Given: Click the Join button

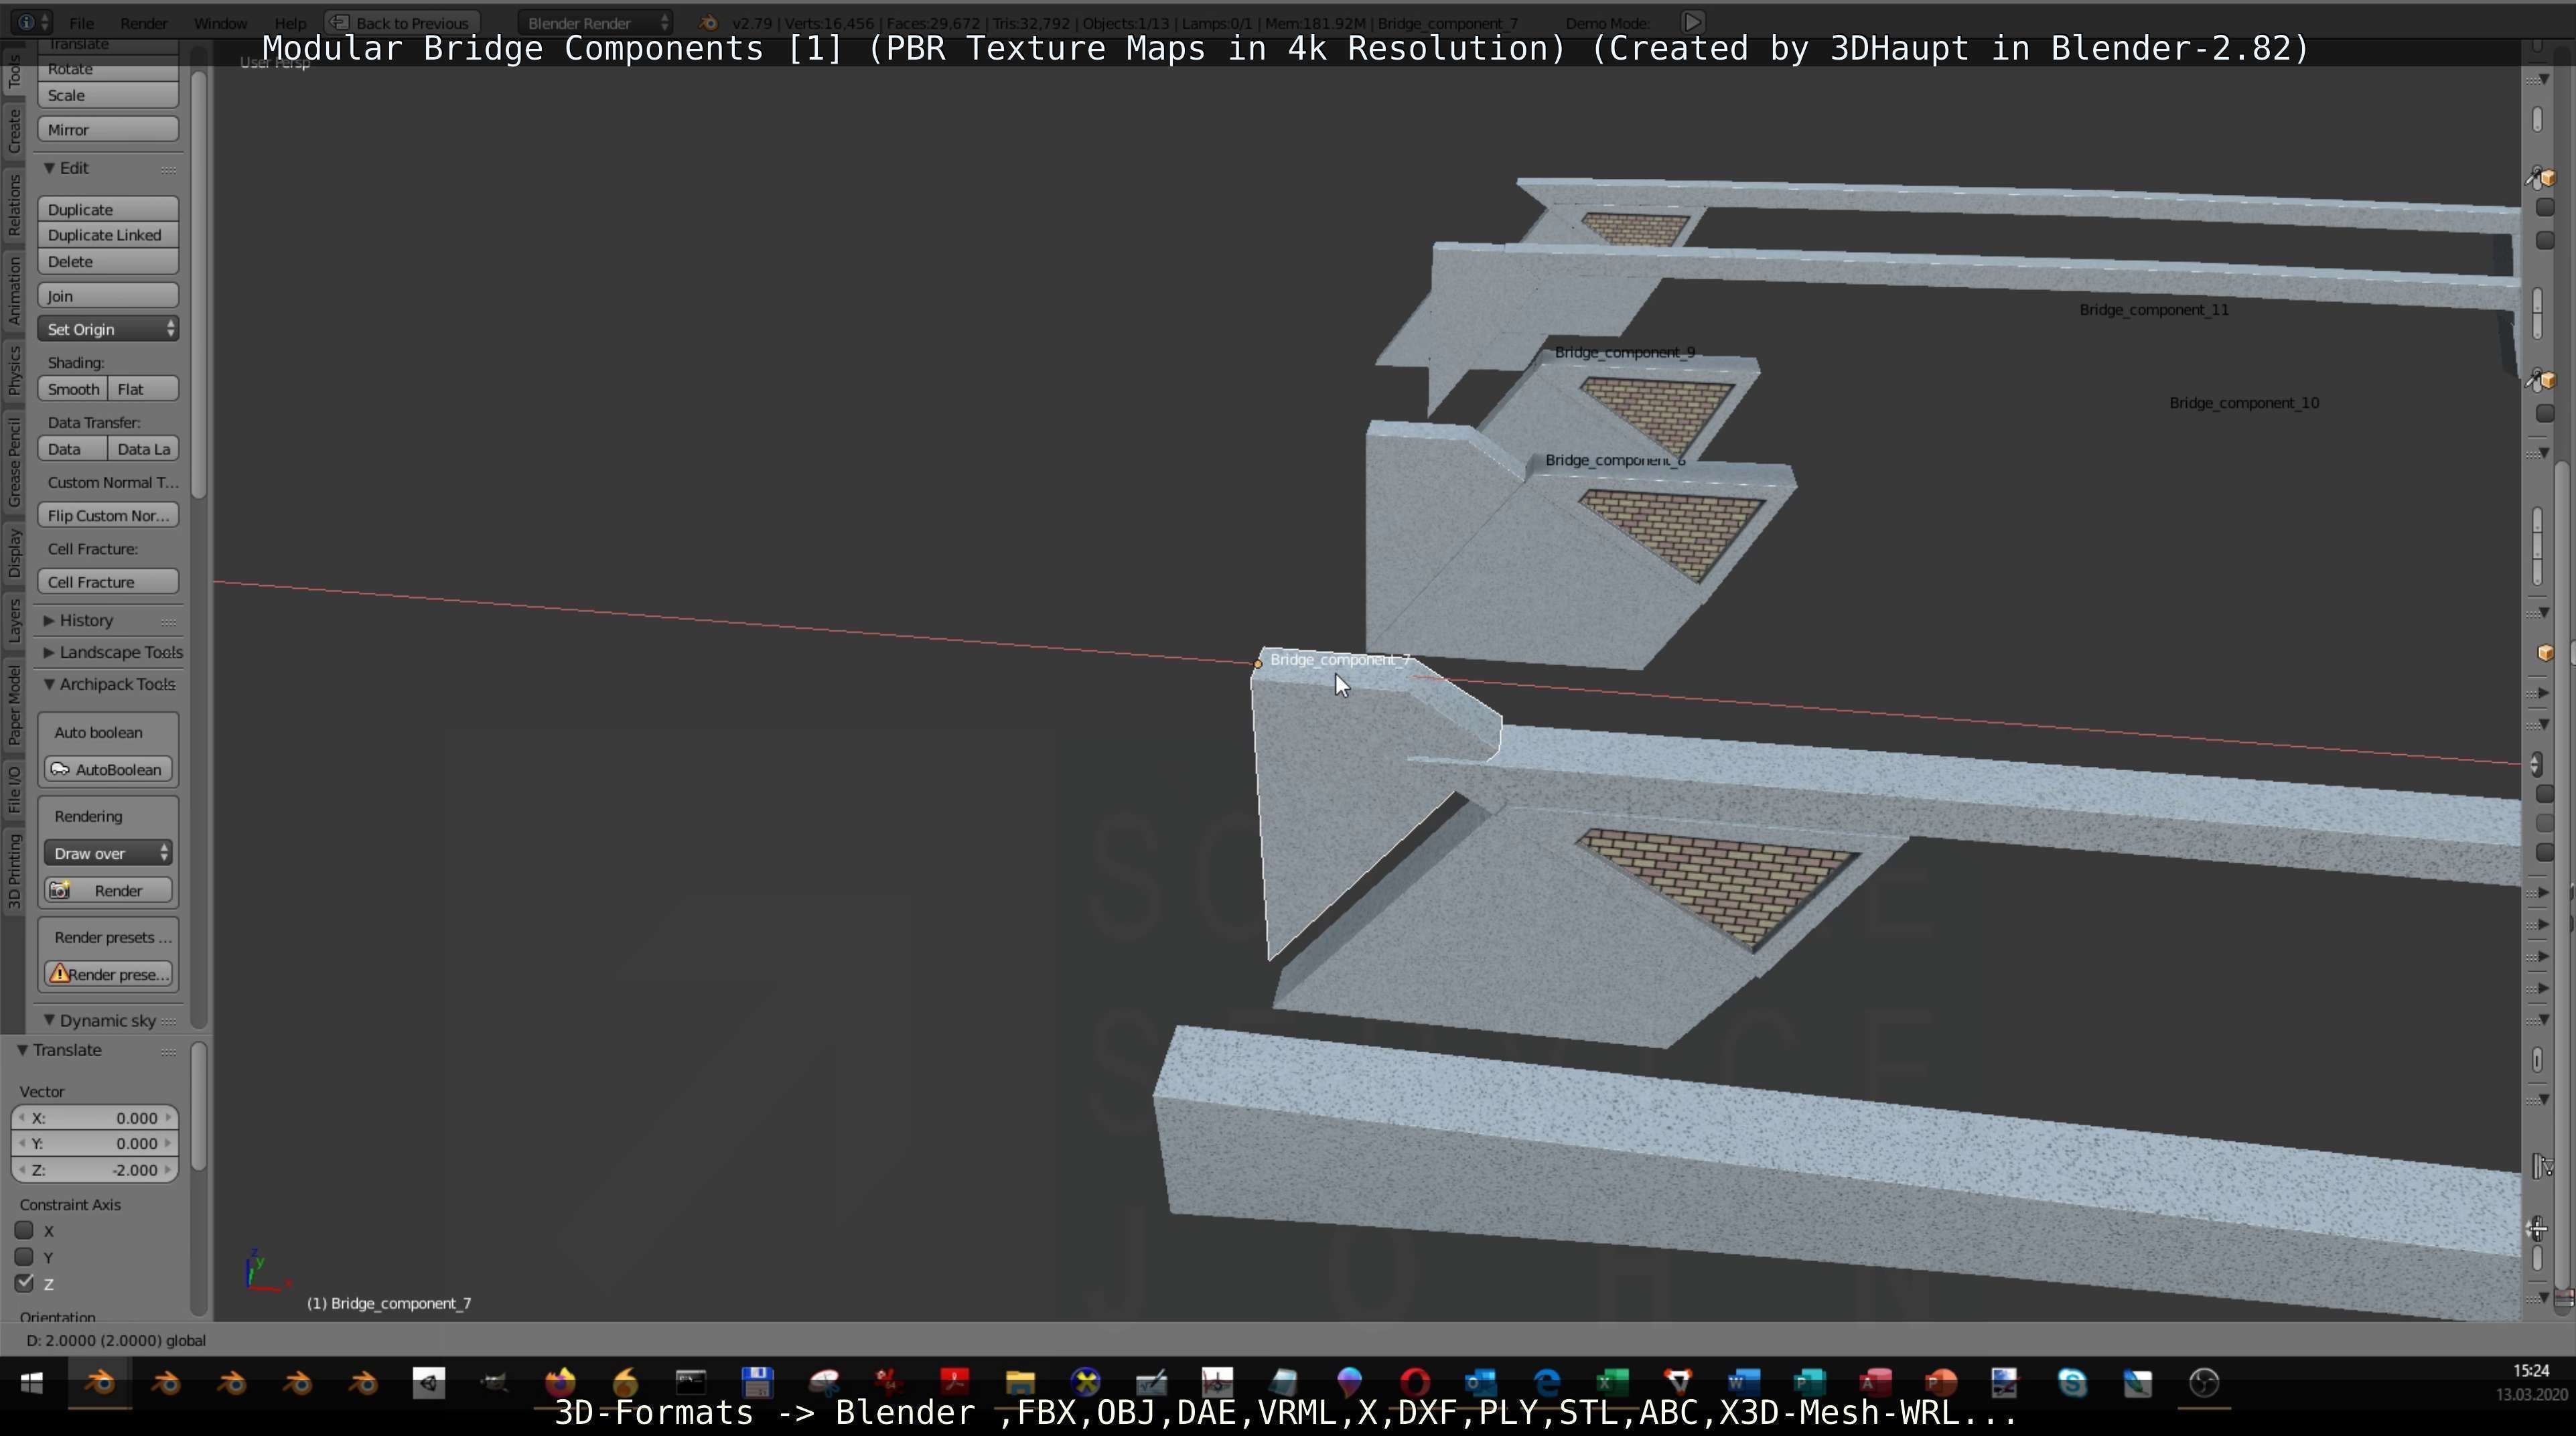Looking at the screenshot, I should click(108, 295).
